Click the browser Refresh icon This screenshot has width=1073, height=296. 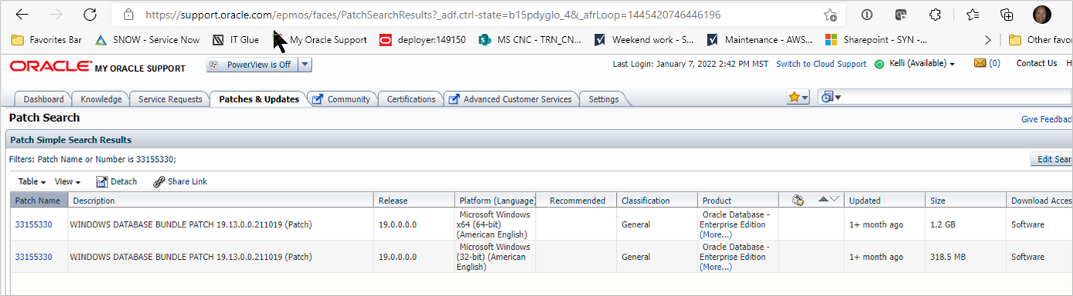90,15
